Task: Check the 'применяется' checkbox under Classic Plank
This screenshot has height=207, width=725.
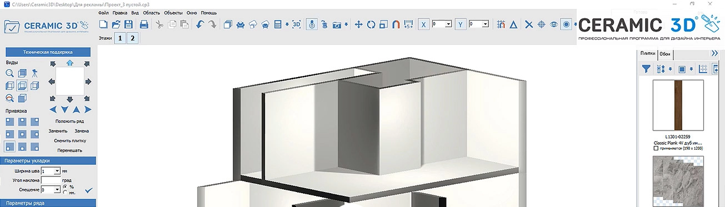Action: [656, 149]
